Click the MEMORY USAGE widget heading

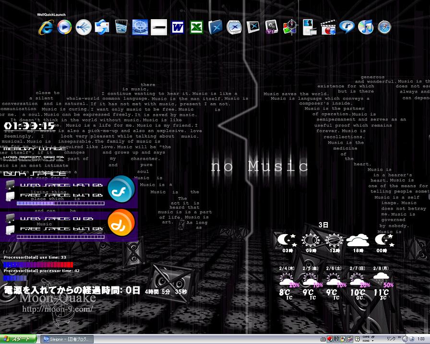pyautogui.click(x=35, y=149)
